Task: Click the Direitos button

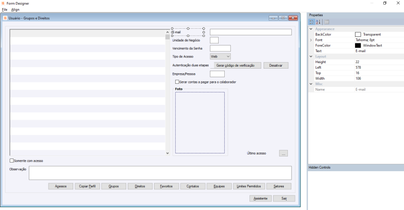Action: tap(140, 186)
